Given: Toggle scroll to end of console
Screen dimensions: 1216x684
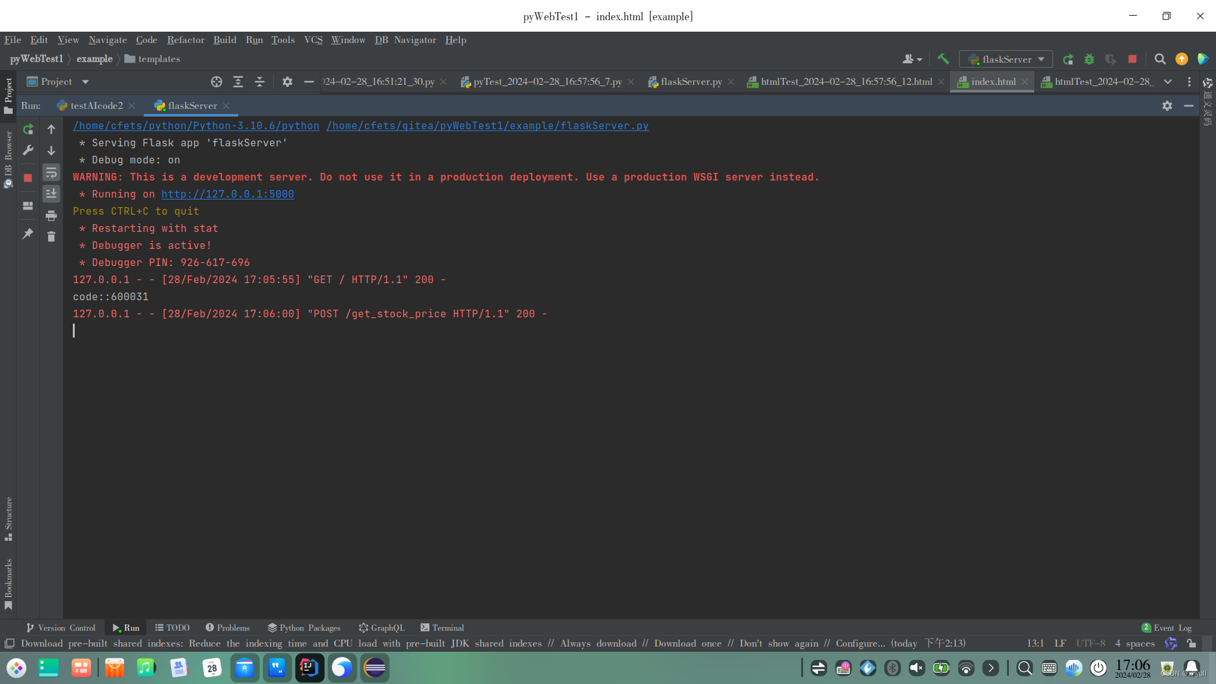Looking at the screenshot, I should [51, 193].
